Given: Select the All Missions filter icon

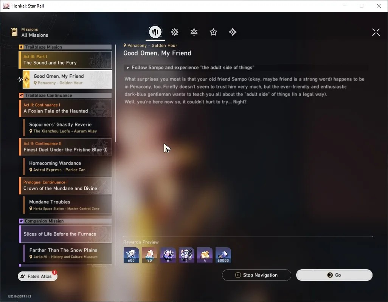Looking at the screenshot, I should coord(155,32).
